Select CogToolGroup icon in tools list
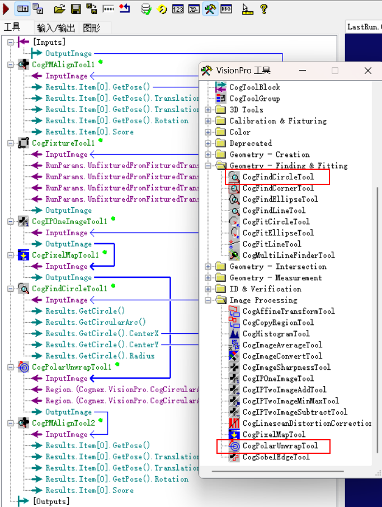382x507 pixels. pos(221,98)
